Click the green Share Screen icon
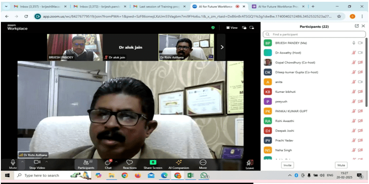The height and width of the screenshot is (184, 369). click(153, 163)
